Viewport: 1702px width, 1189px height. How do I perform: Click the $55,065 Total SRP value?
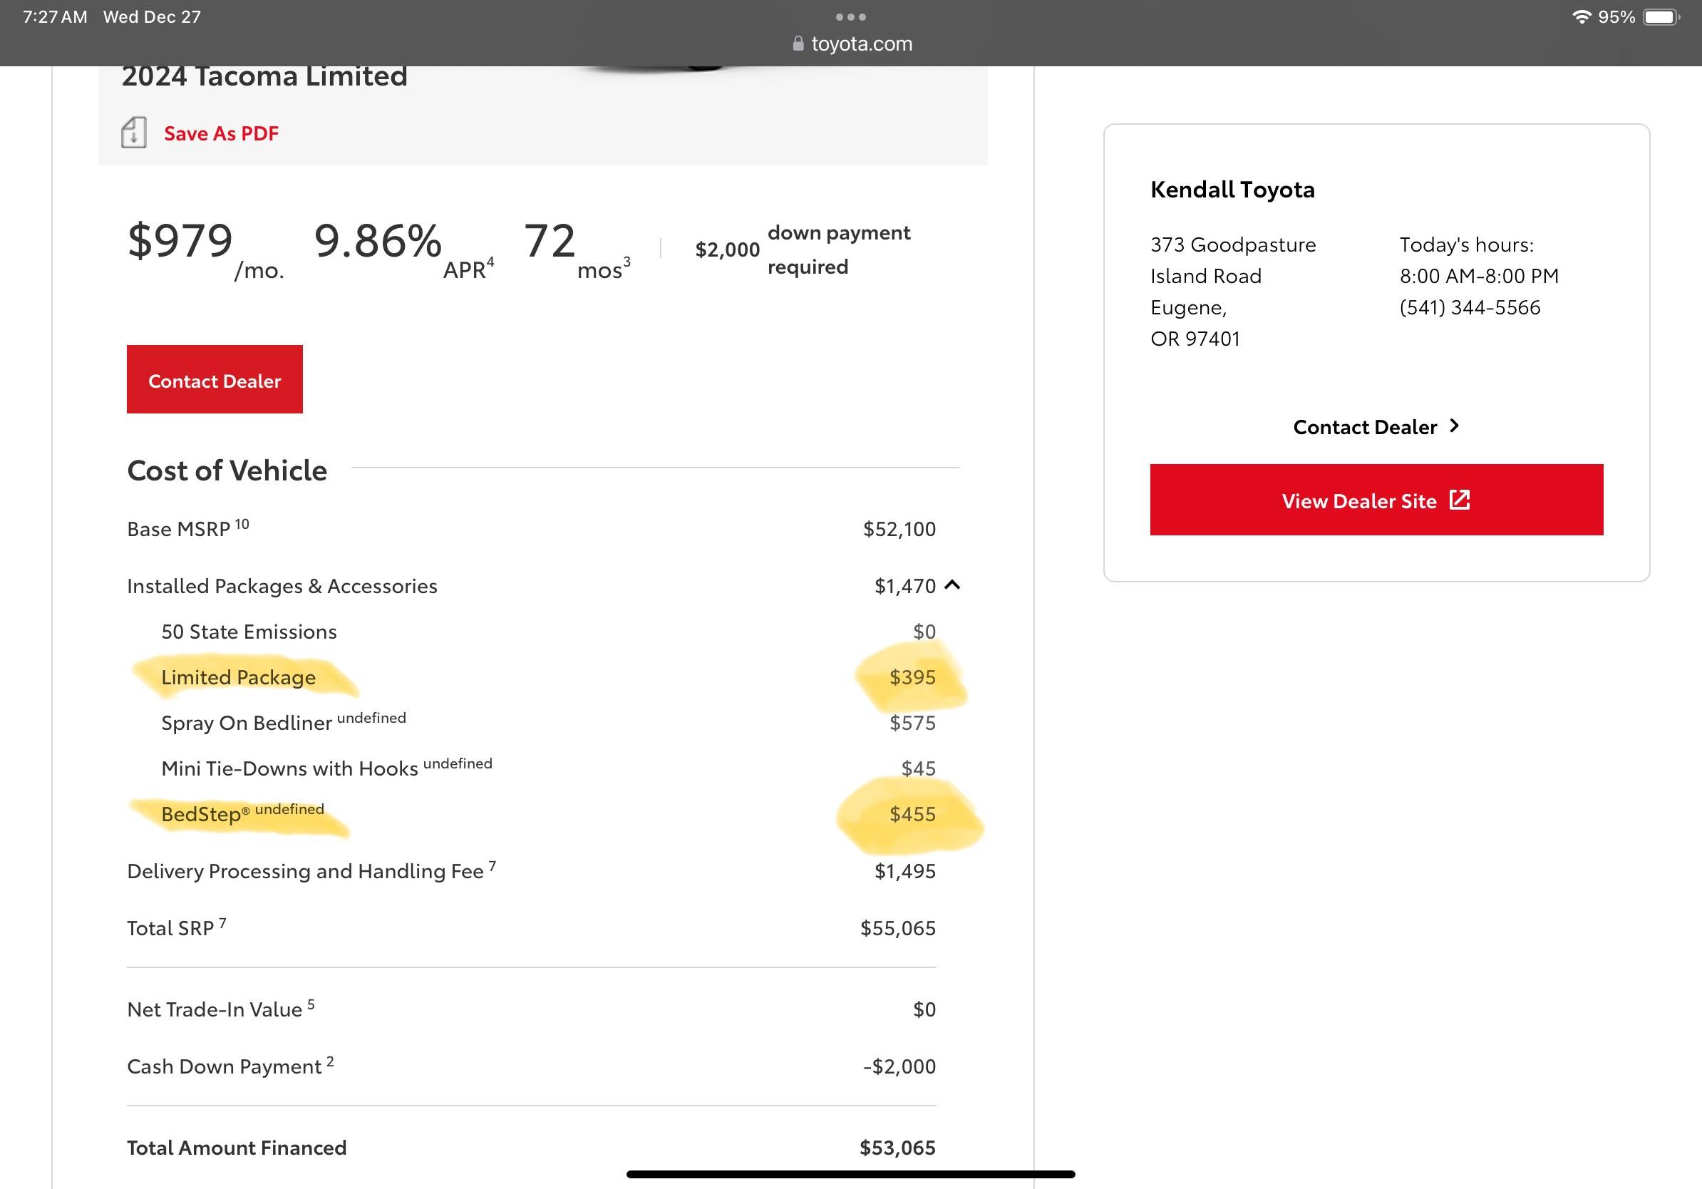pos(898,928)
